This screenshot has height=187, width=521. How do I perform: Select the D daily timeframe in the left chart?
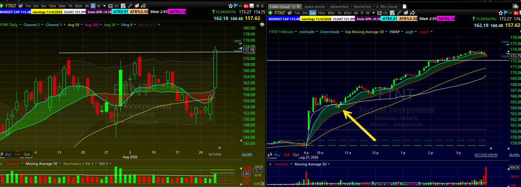click(93, 6)
